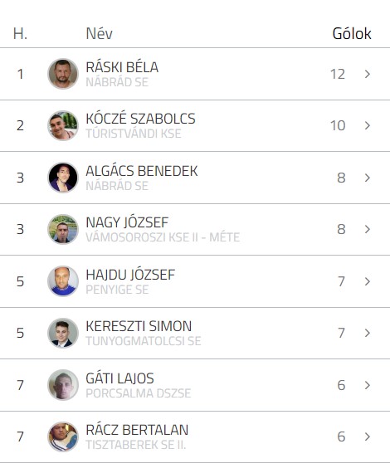Expand Nagy József's row chevron
Screen dimensions: 390x473
(367, 229)
